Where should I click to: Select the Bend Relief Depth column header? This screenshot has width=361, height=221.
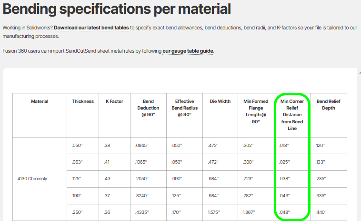tap(328, 104)
